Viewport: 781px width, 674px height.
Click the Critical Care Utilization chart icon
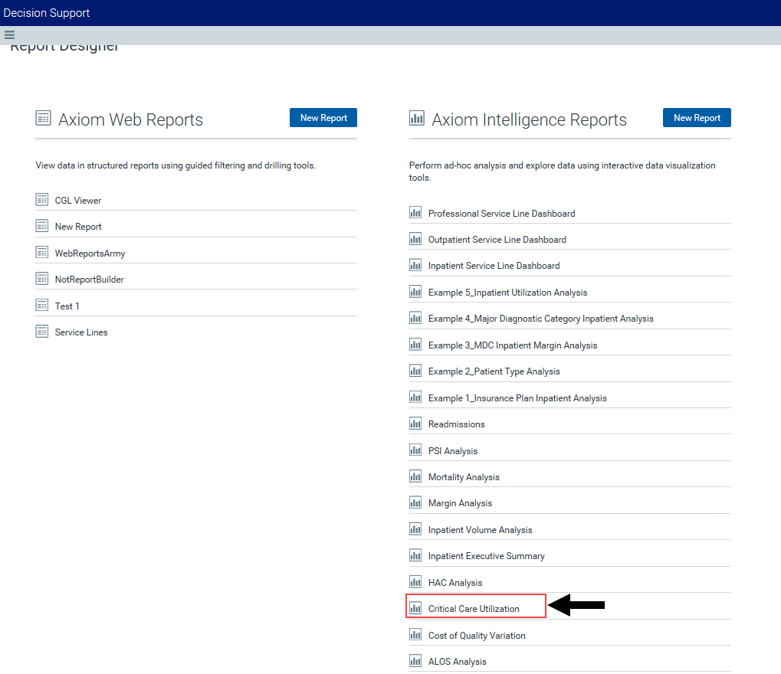click(415, 608)
